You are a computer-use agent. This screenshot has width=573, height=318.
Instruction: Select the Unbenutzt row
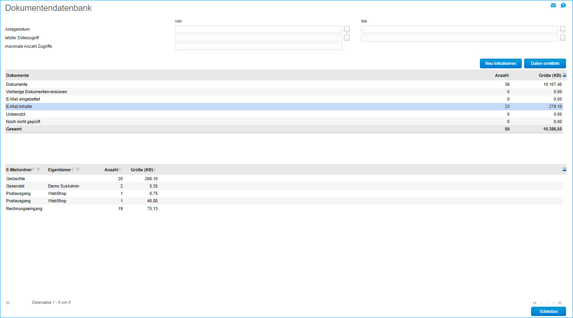click(284, 114)
